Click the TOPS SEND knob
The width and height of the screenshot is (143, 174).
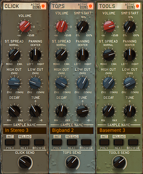pos(72,163)
